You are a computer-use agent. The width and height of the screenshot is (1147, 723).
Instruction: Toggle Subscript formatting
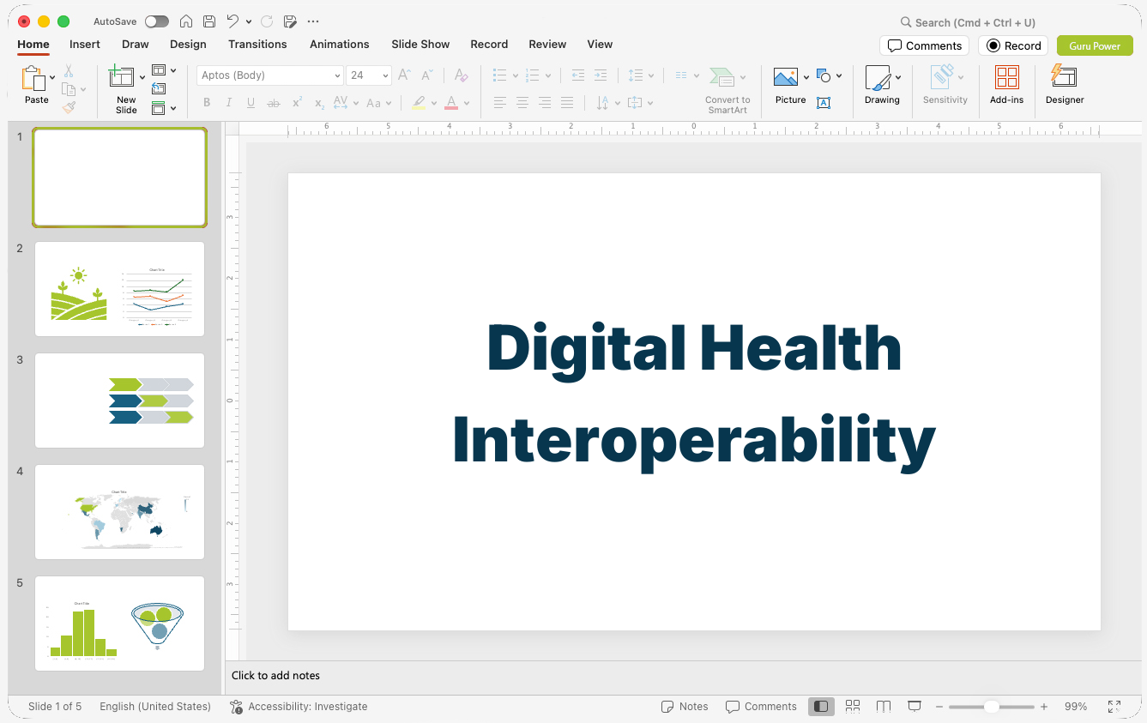(319, 103)
